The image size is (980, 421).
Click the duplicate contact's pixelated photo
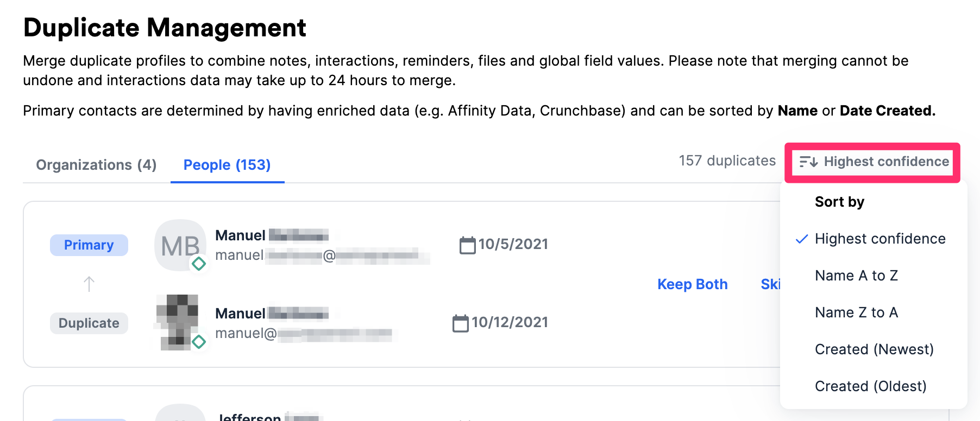pos(177,321)
